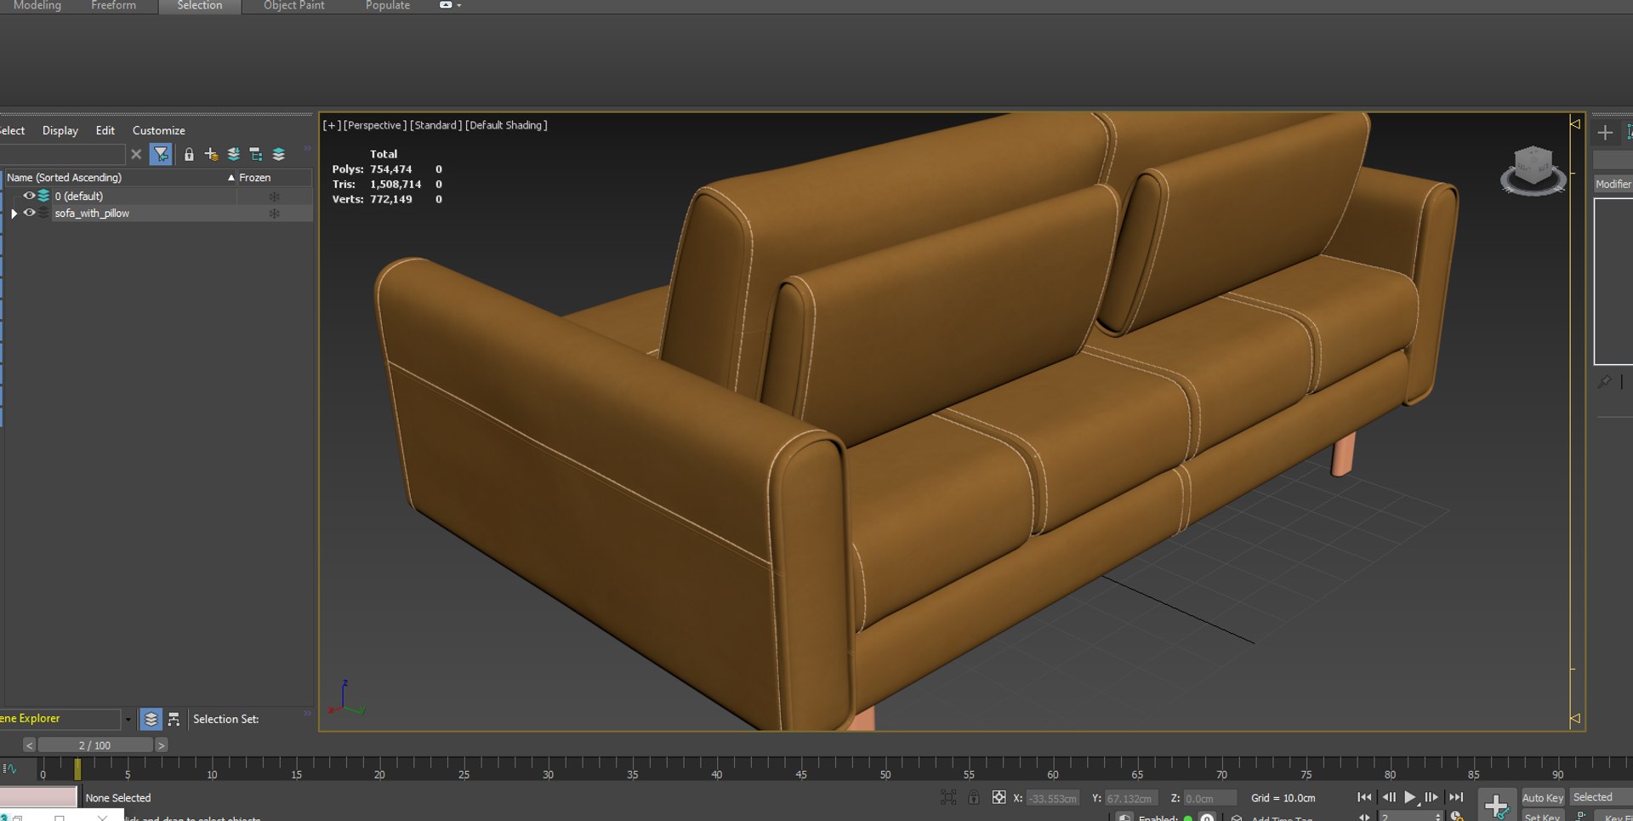Focus the Scene Explorer search field
Screen dimensions: 1633x821
[x=62, y=154]
